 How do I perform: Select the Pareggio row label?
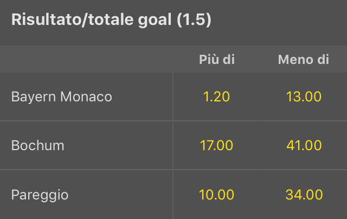click(40, 195)
